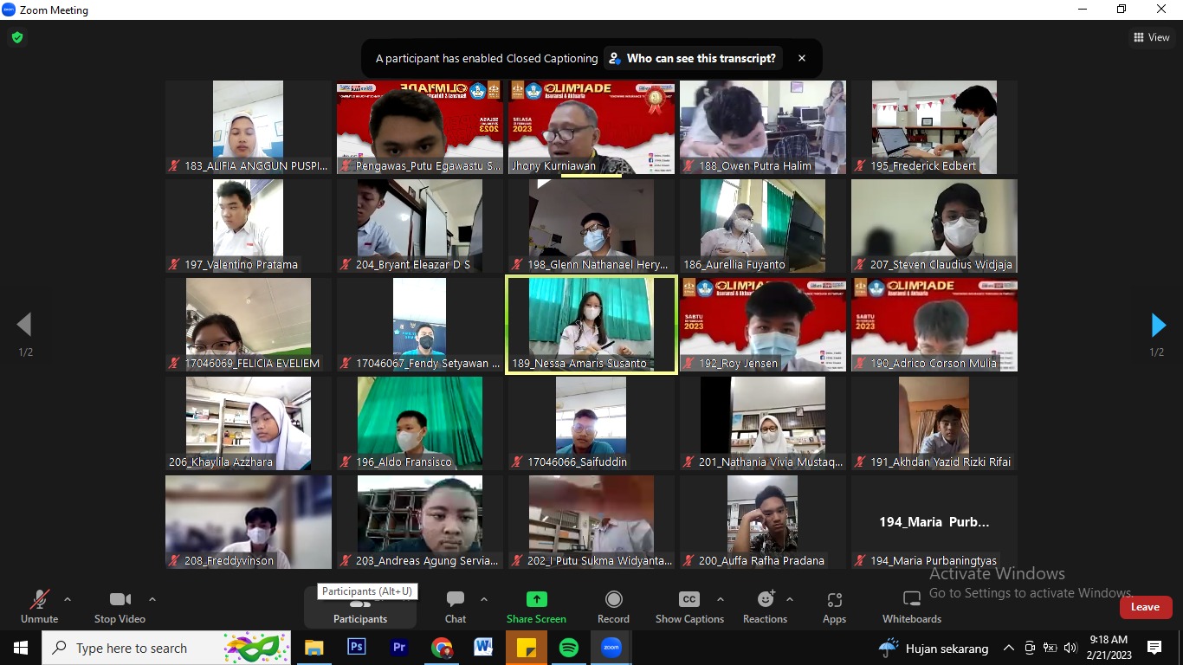The width and height of the screenshot is (1183, 665).
Task: Click 191_Akhdan Yazid Rizki Rifai name label
Action: (933, 462)
